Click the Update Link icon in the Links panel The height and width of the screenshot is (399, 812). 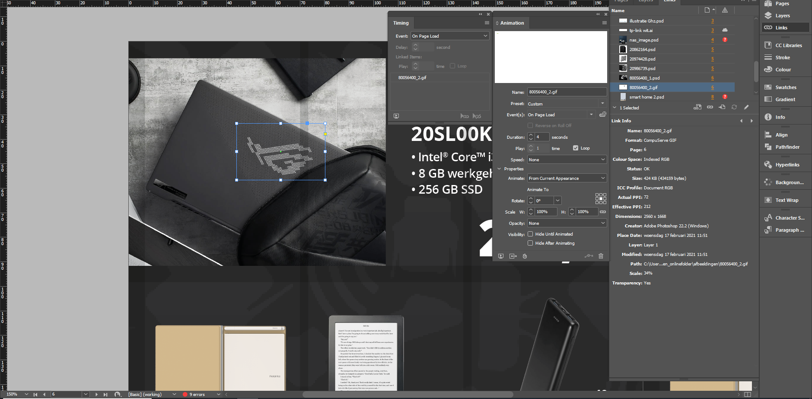[734, 107]
